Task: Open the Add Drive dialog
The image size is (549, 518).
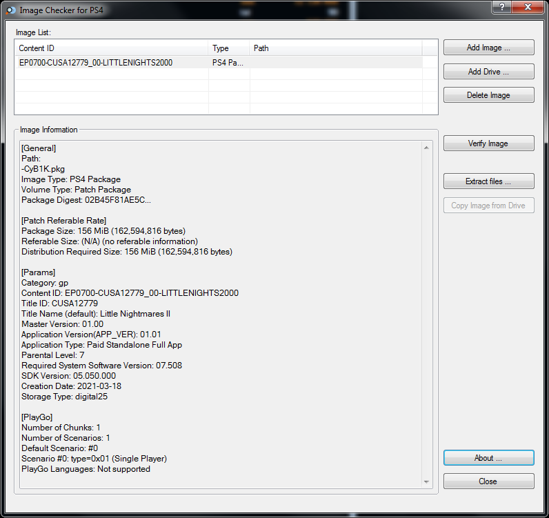Action: [x=488, y=72]
